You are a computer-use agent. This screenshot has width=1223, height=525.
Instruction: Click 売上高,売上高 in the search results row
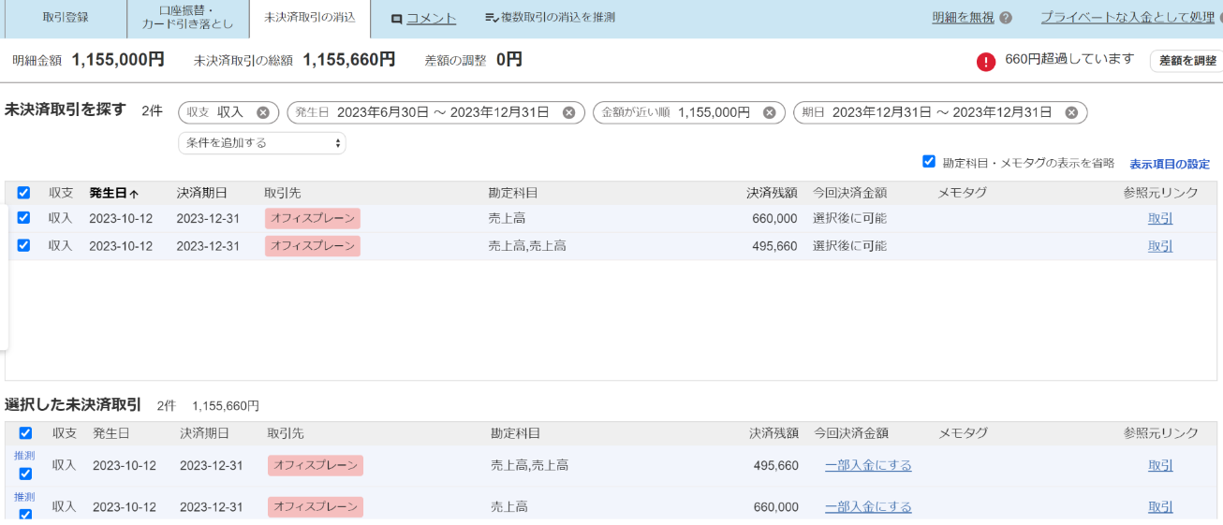527,246
